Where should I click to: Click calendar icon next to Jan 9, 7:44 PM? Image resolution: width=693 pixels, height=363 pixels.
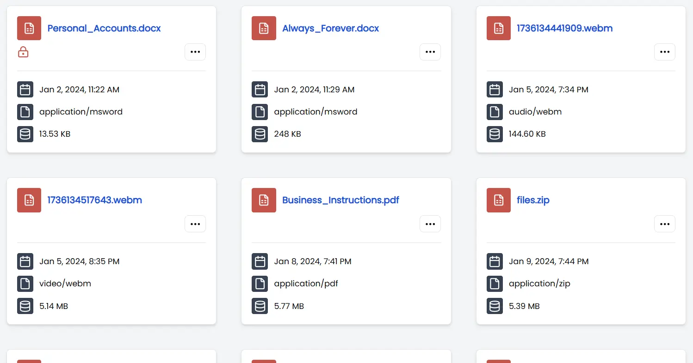495,261
